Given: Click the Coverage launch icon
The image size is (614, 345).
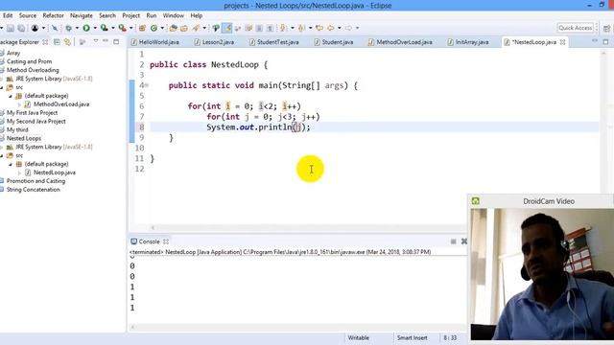Looking at the screenshot, I should pyautogui.click(x=104, y=28).
